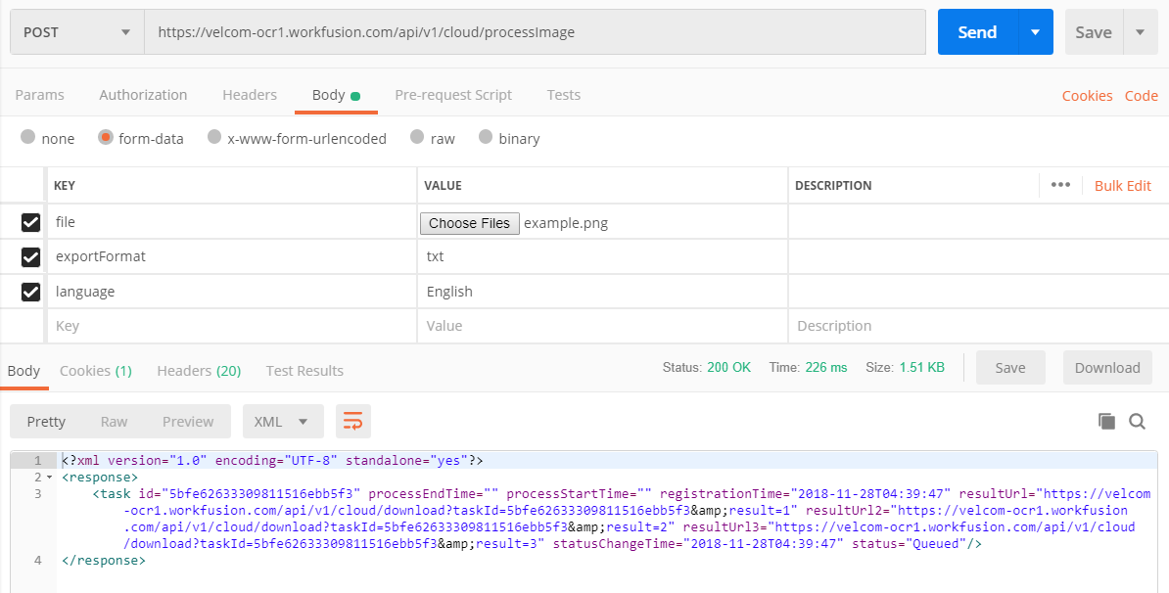The width and height of the screenshot is (1169, 593).
Task: Select the Preview view
Action: [188, 422]
